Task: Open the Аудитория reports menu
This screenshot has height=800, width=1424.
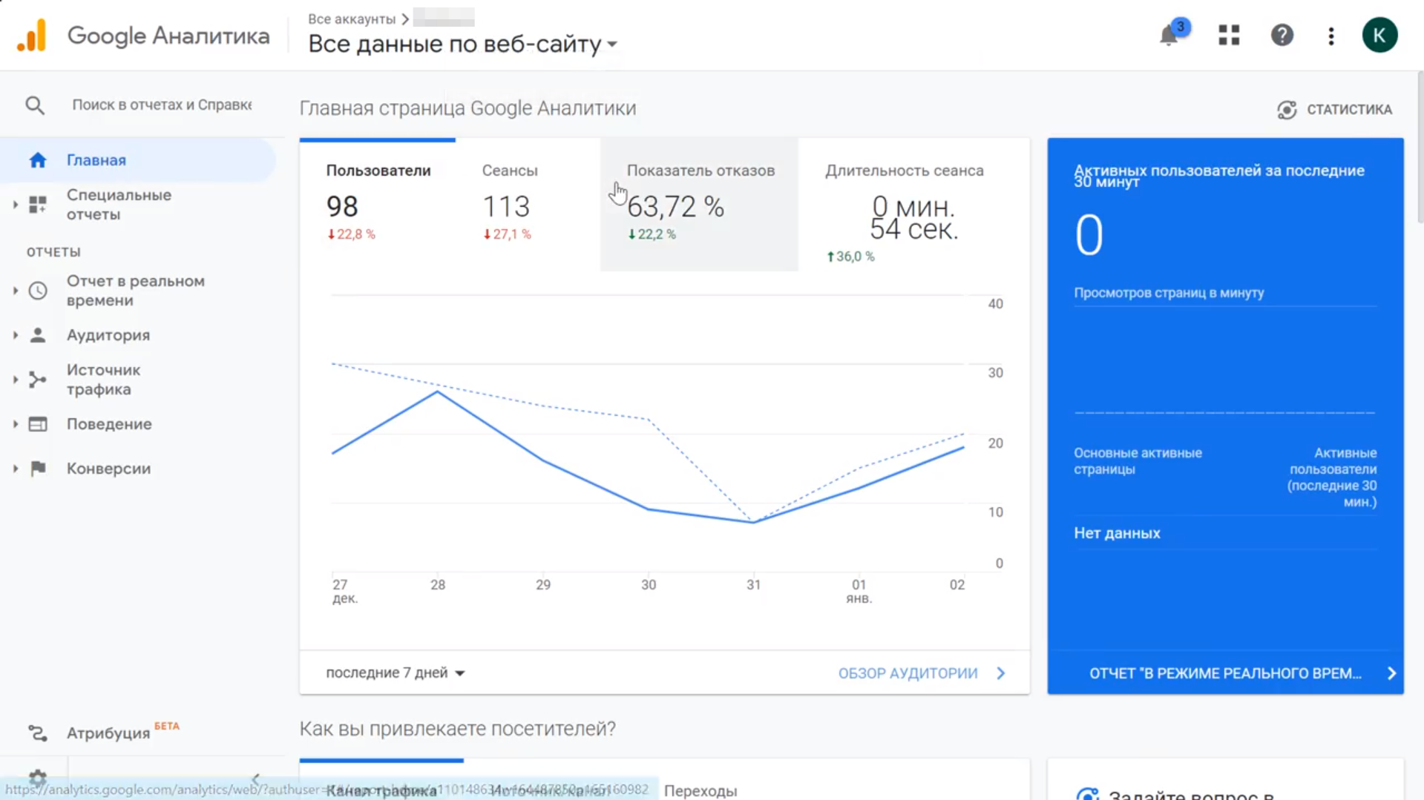Action: (108, 335)
